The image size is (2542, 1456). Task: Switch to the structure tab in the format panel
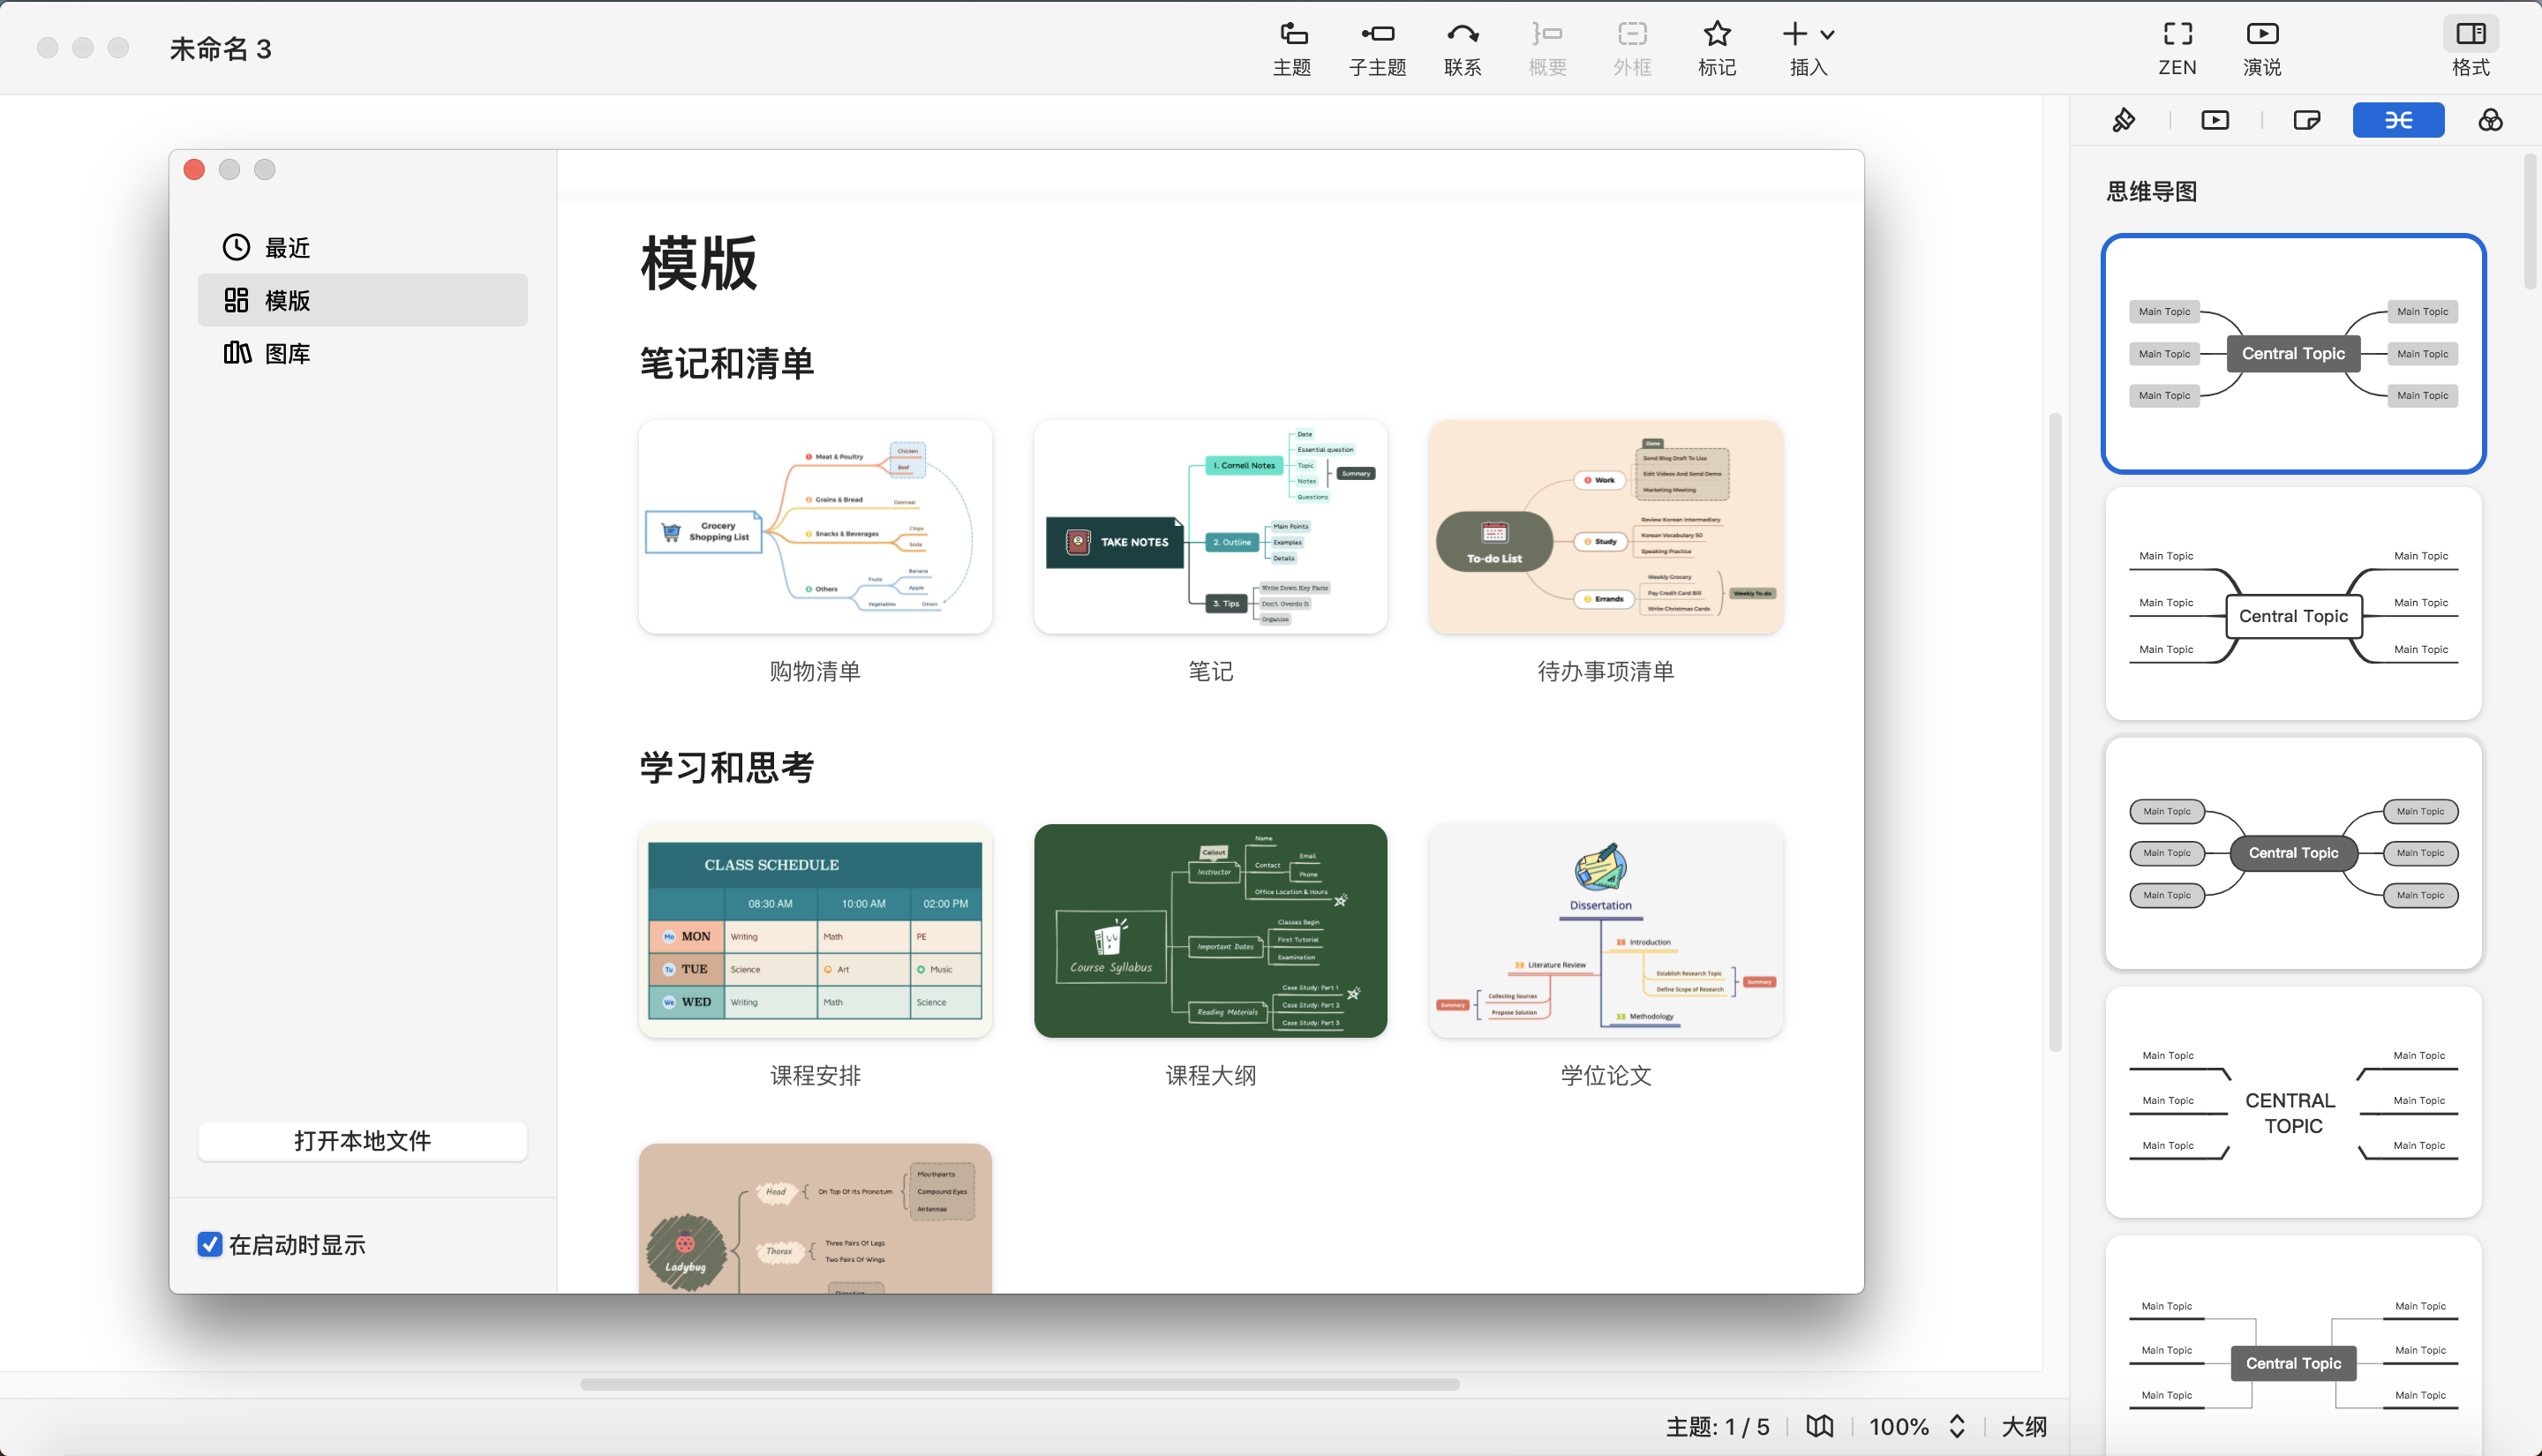click(2398, 119)
